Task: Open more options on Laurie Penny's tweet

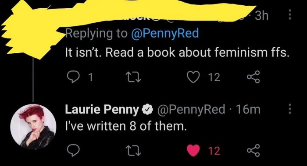Action: [290, 109]
